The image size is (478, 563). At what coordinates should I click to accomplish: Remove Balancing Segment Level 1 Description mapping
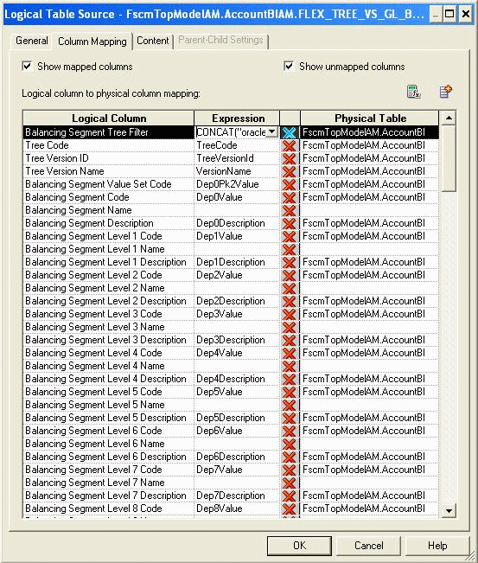click(x=290, y=262)
